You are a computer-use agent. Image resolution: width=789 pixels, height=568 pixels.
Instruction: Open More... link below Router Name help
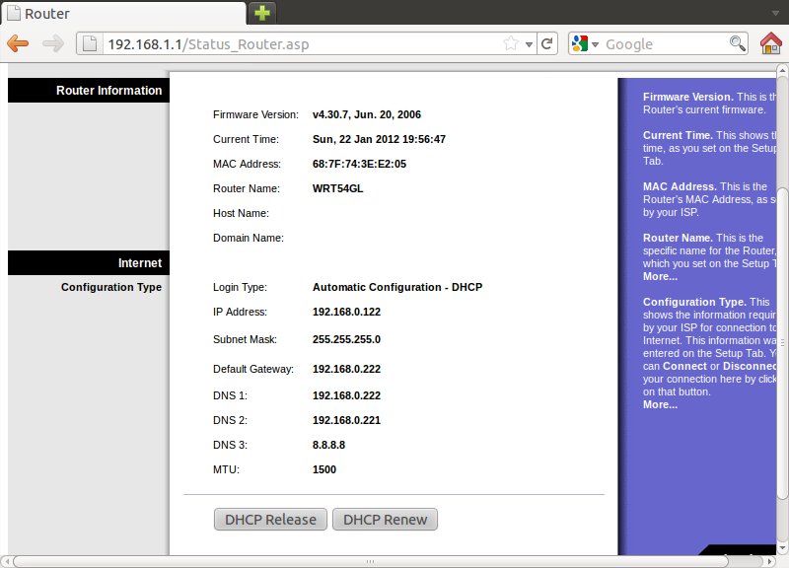pos(660,276)
